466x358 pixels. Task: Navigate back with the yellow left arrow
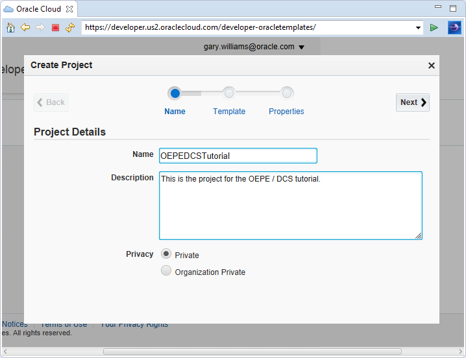pyautogui.click(x=25, y=28)
